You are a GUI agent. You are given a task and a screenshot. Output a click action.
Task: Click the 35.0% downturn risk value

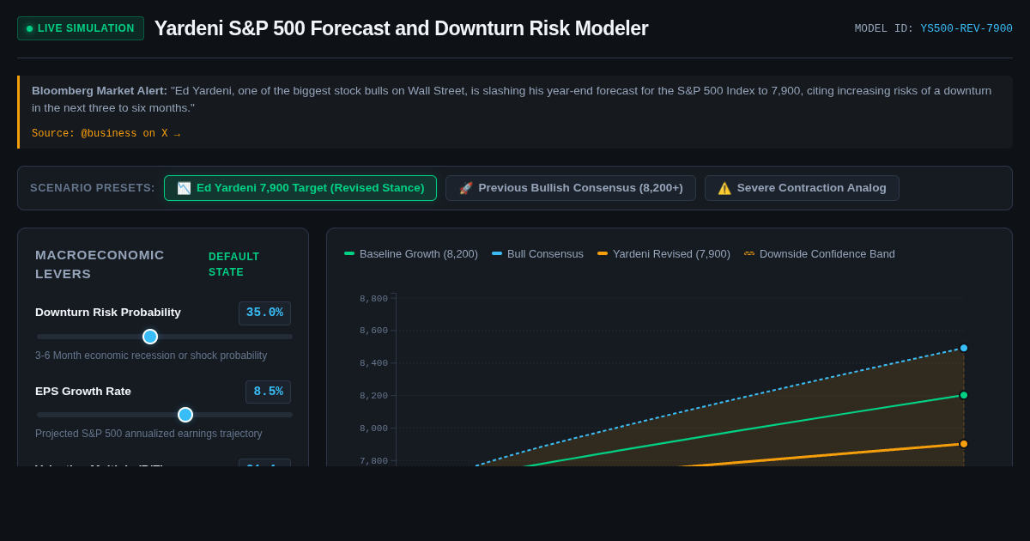264,313
